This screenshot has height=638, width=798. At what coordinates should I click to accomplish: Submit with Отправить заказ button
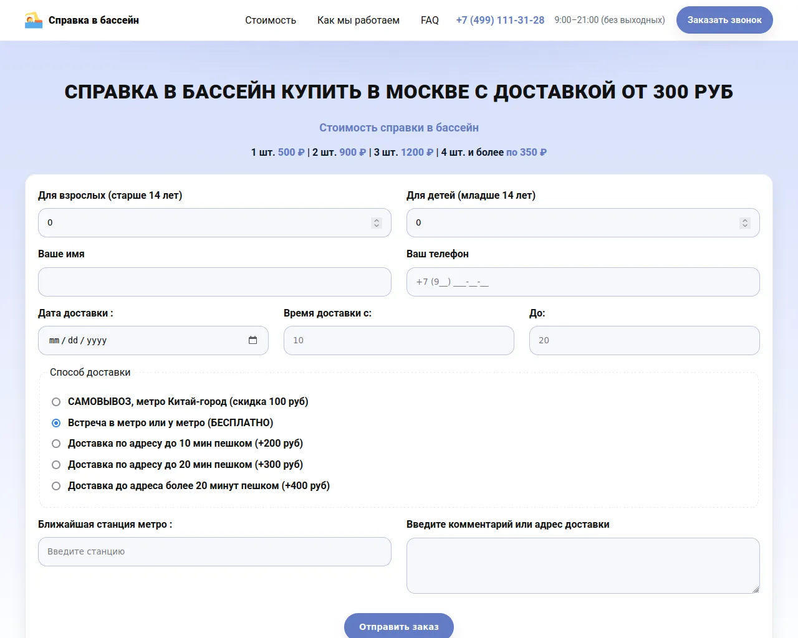(398, 626)
